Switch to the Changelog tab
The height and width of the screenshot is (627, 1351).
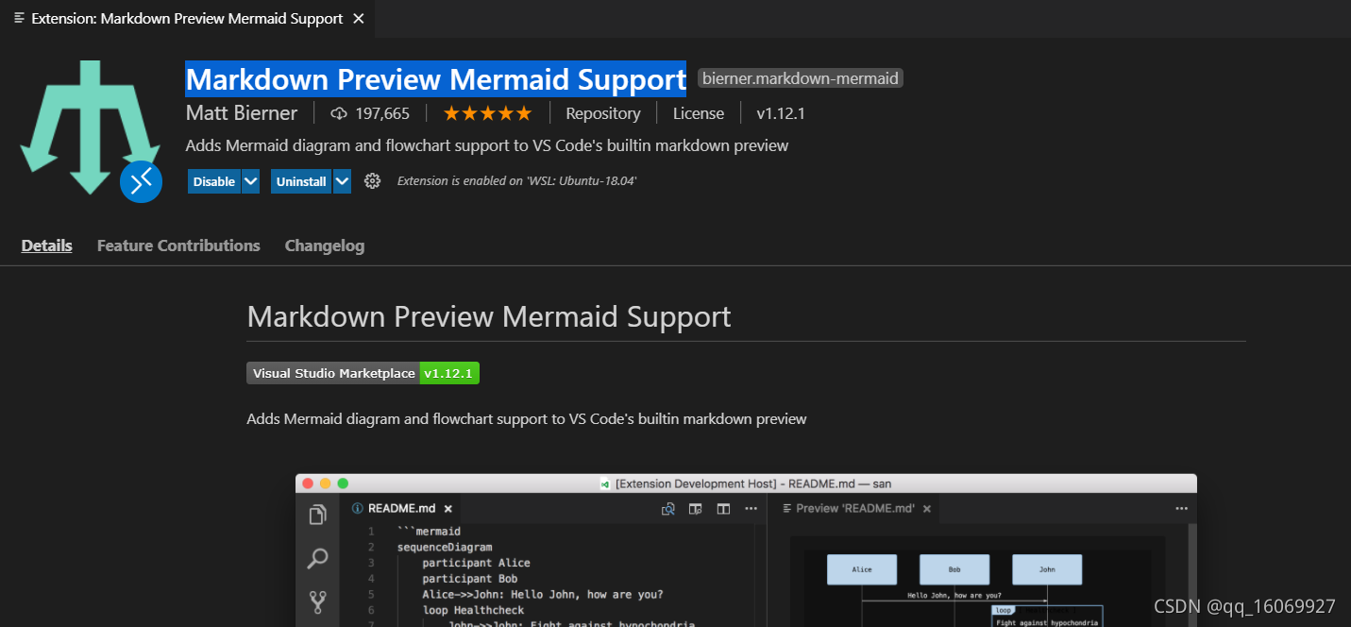[x=325, y=246]
